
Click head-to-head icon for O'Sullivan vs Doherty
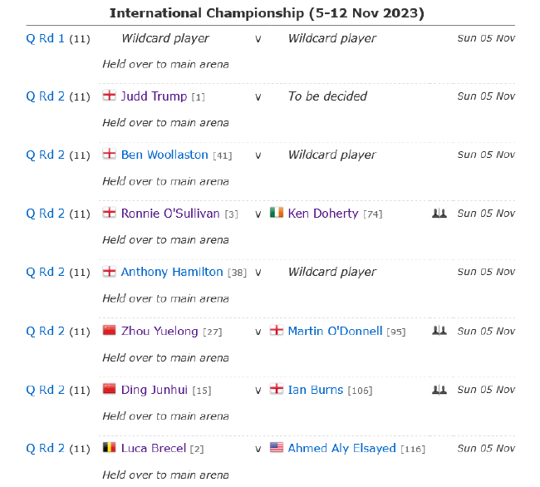click(x=439, y=214)
